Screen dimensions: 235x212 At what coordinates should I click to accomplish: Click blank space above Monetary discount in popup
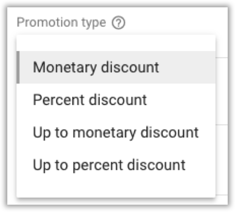pos(116,43)
